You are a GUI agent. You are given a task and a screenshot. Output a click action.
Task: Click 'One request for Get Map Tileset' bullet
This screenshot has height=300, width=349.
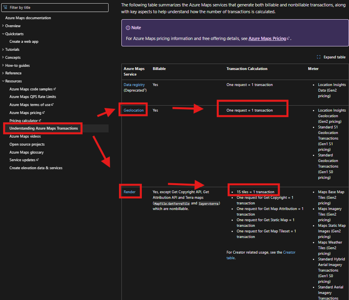(266, 234)
